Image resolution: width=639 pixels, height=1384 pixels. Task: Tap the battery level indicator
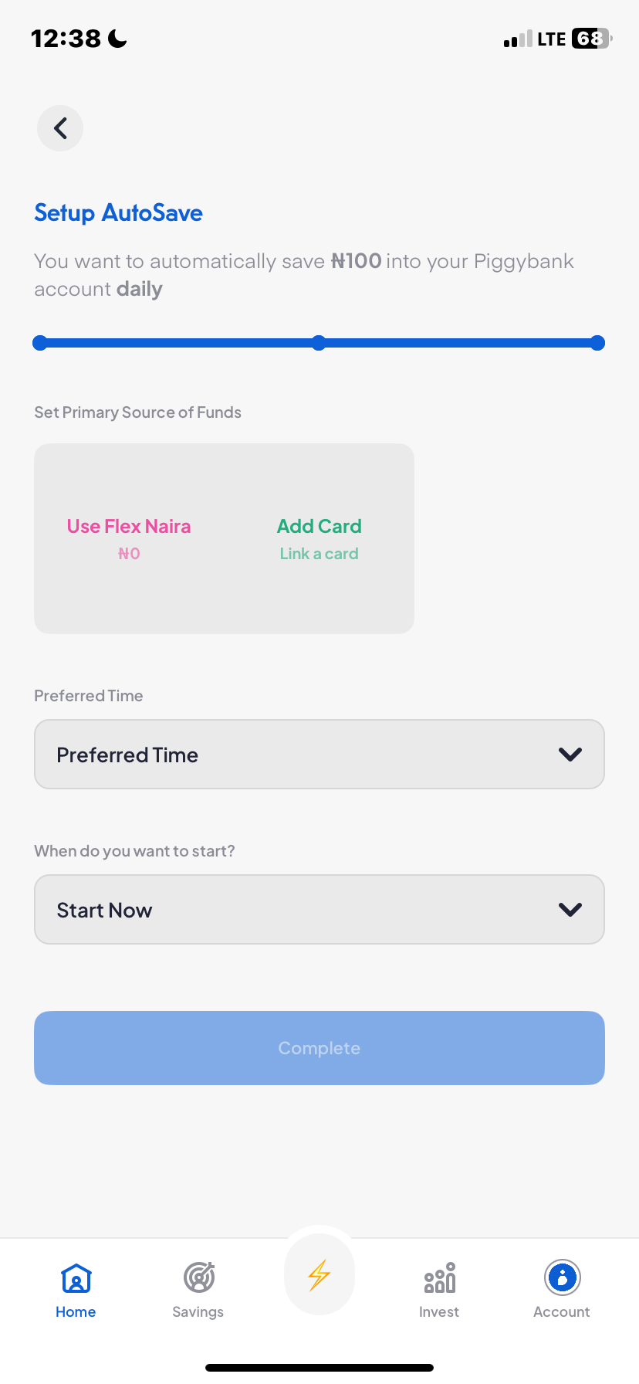coord(591,39)
